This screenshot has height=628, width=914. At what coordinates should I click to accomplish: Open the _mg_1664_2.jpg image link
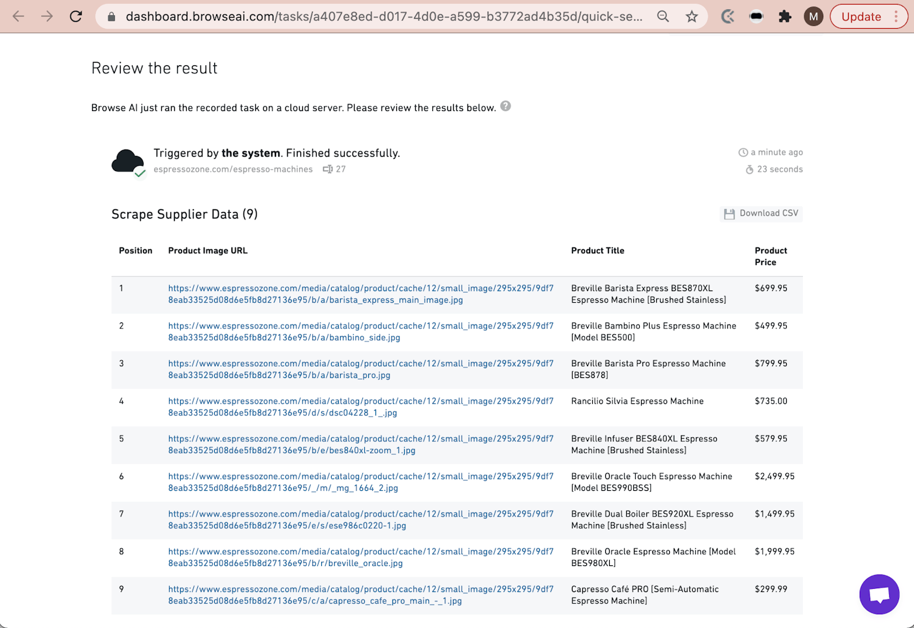coord(361,482)
